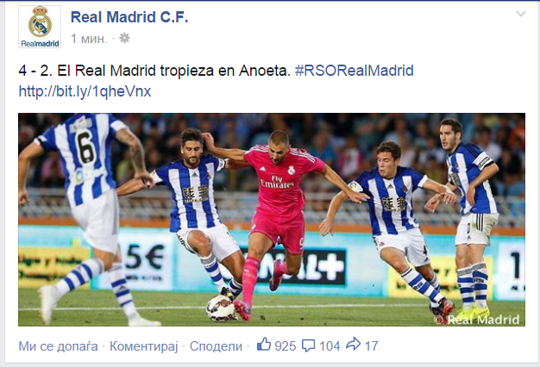Open the #RSORealMadrid hashtag

tap(355, 71)
